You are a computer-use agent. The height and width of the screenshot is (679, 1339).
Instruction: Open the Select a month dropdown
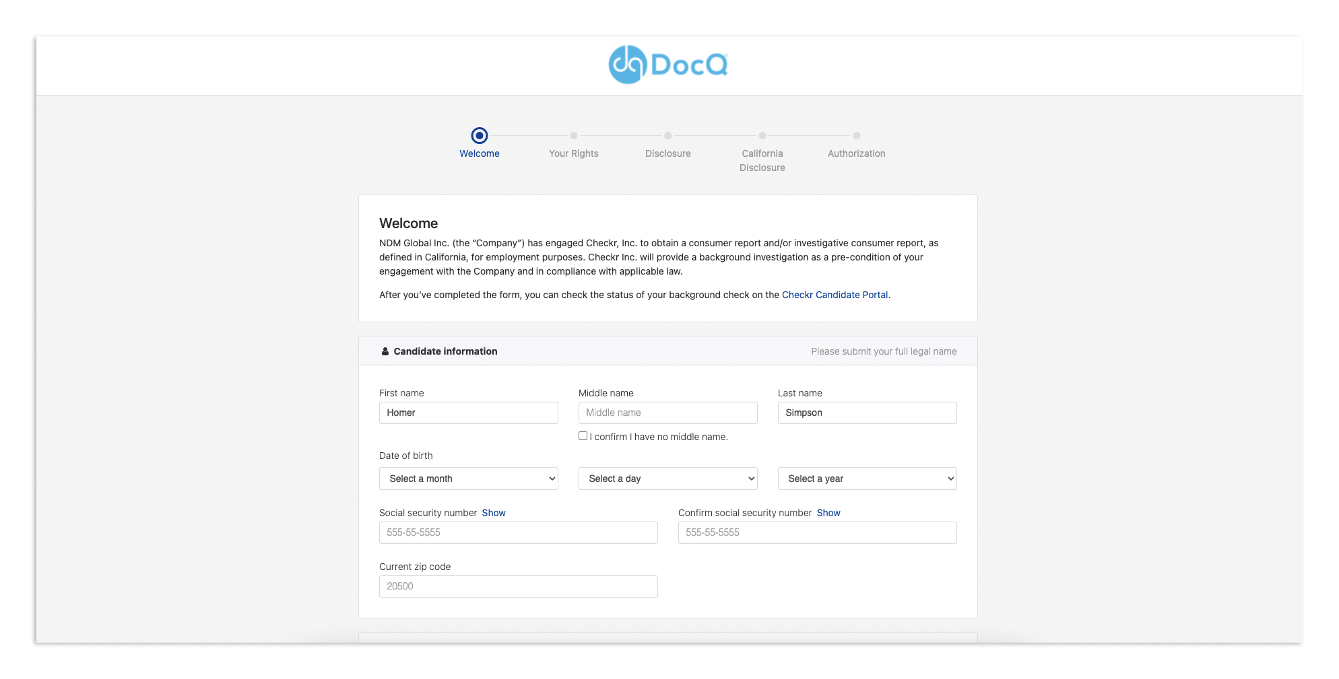(469, 478)
